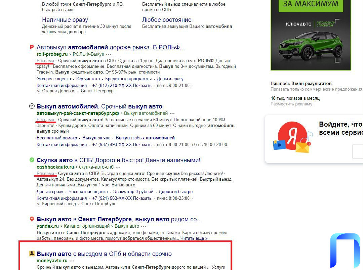Click the Кредитные программы sitelink
363x270 pixels.
tap(128, 79)
